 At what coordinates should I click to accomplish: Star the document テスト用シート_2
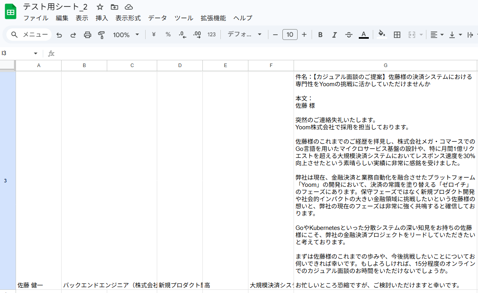[100, 7]
